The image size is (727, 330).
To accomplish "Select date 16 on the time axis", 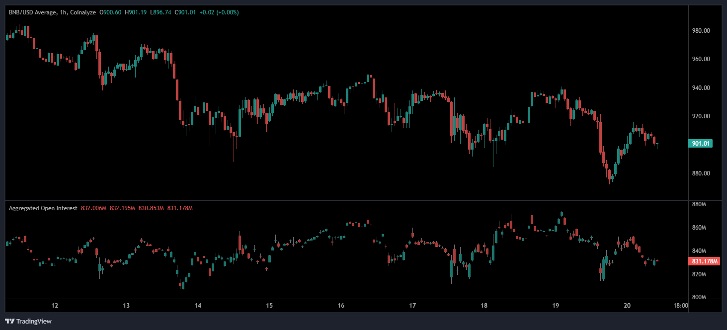I will click(x=341, y=306).
